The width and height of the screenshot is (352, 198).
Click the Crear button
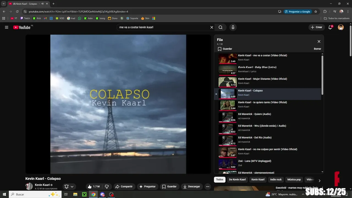click(x=316, y=27)
